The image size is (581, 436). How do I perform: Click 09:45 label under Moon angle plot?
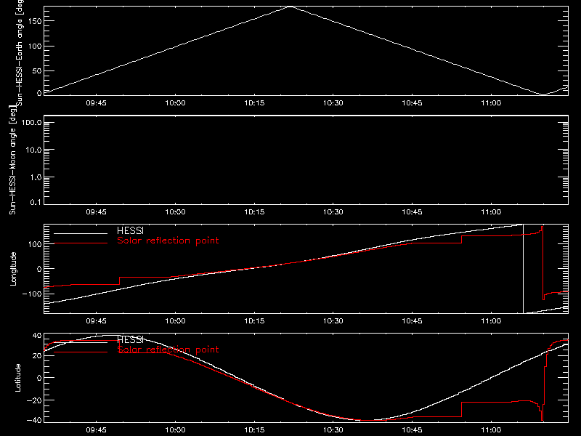tap(96, 211)
